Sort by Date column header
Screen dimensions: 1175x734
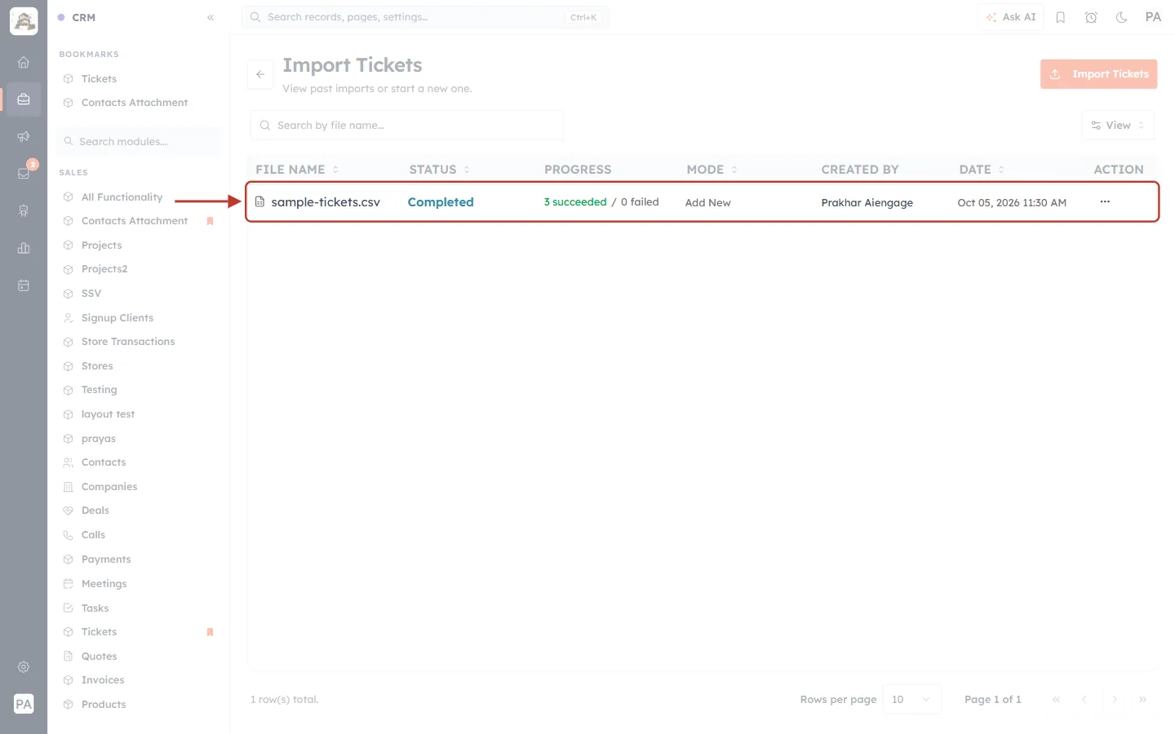(x=982, y=170)
